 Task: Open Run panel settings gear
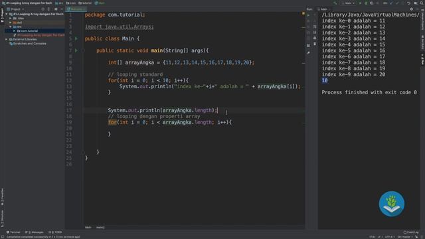[412, 9]
